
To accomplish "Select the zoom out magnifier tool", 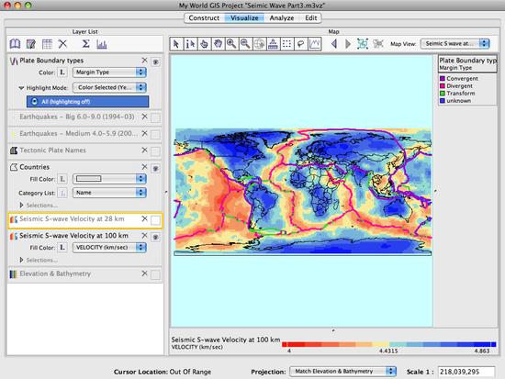I will (x=245, y=43).
